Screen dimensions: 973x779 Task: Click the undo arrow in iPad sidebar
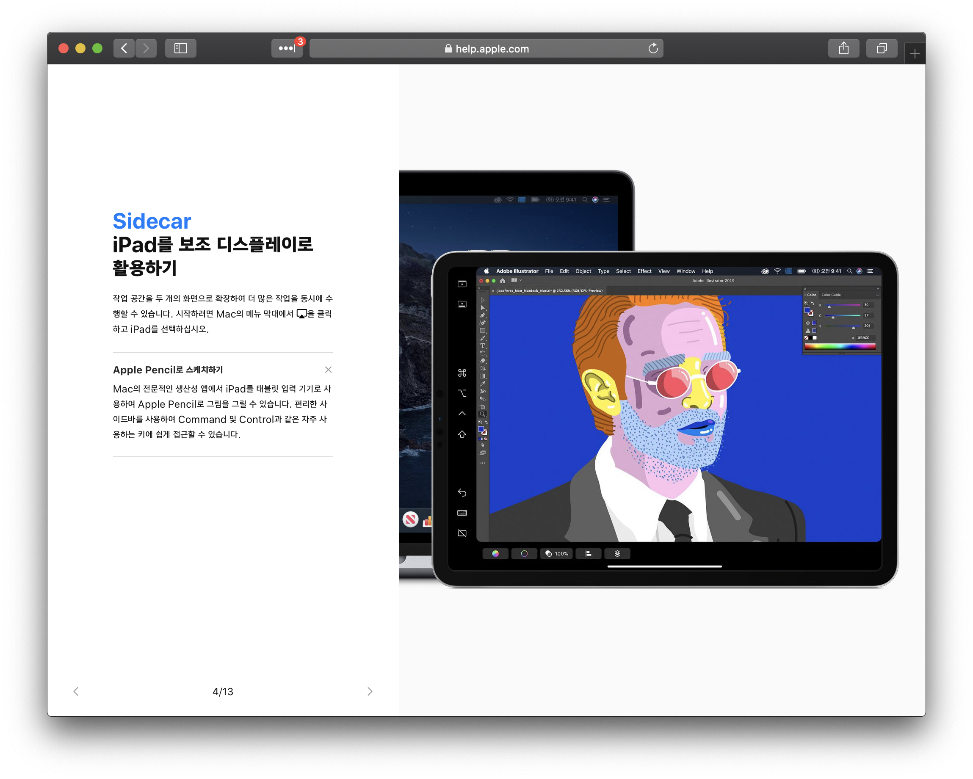pos(462,492)
